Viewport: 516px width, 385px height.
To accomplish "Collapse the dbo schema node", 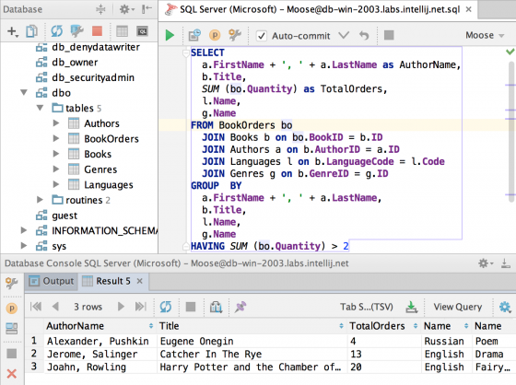I will pyautogui.click(x=24, y=92).
